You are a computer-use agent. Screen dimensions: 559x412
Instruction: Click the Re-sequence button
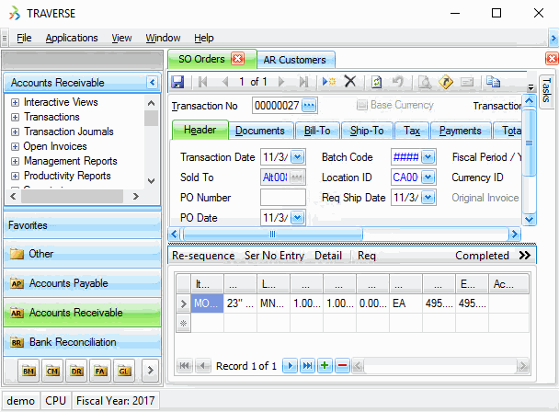203,256
